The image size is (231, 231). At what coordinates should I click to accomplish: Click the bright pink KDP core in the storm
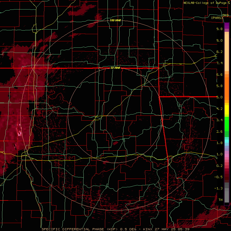(x=20, y=134)
